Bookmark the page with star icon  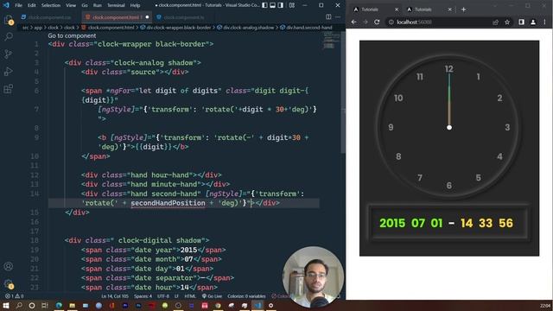pos(507,22)
